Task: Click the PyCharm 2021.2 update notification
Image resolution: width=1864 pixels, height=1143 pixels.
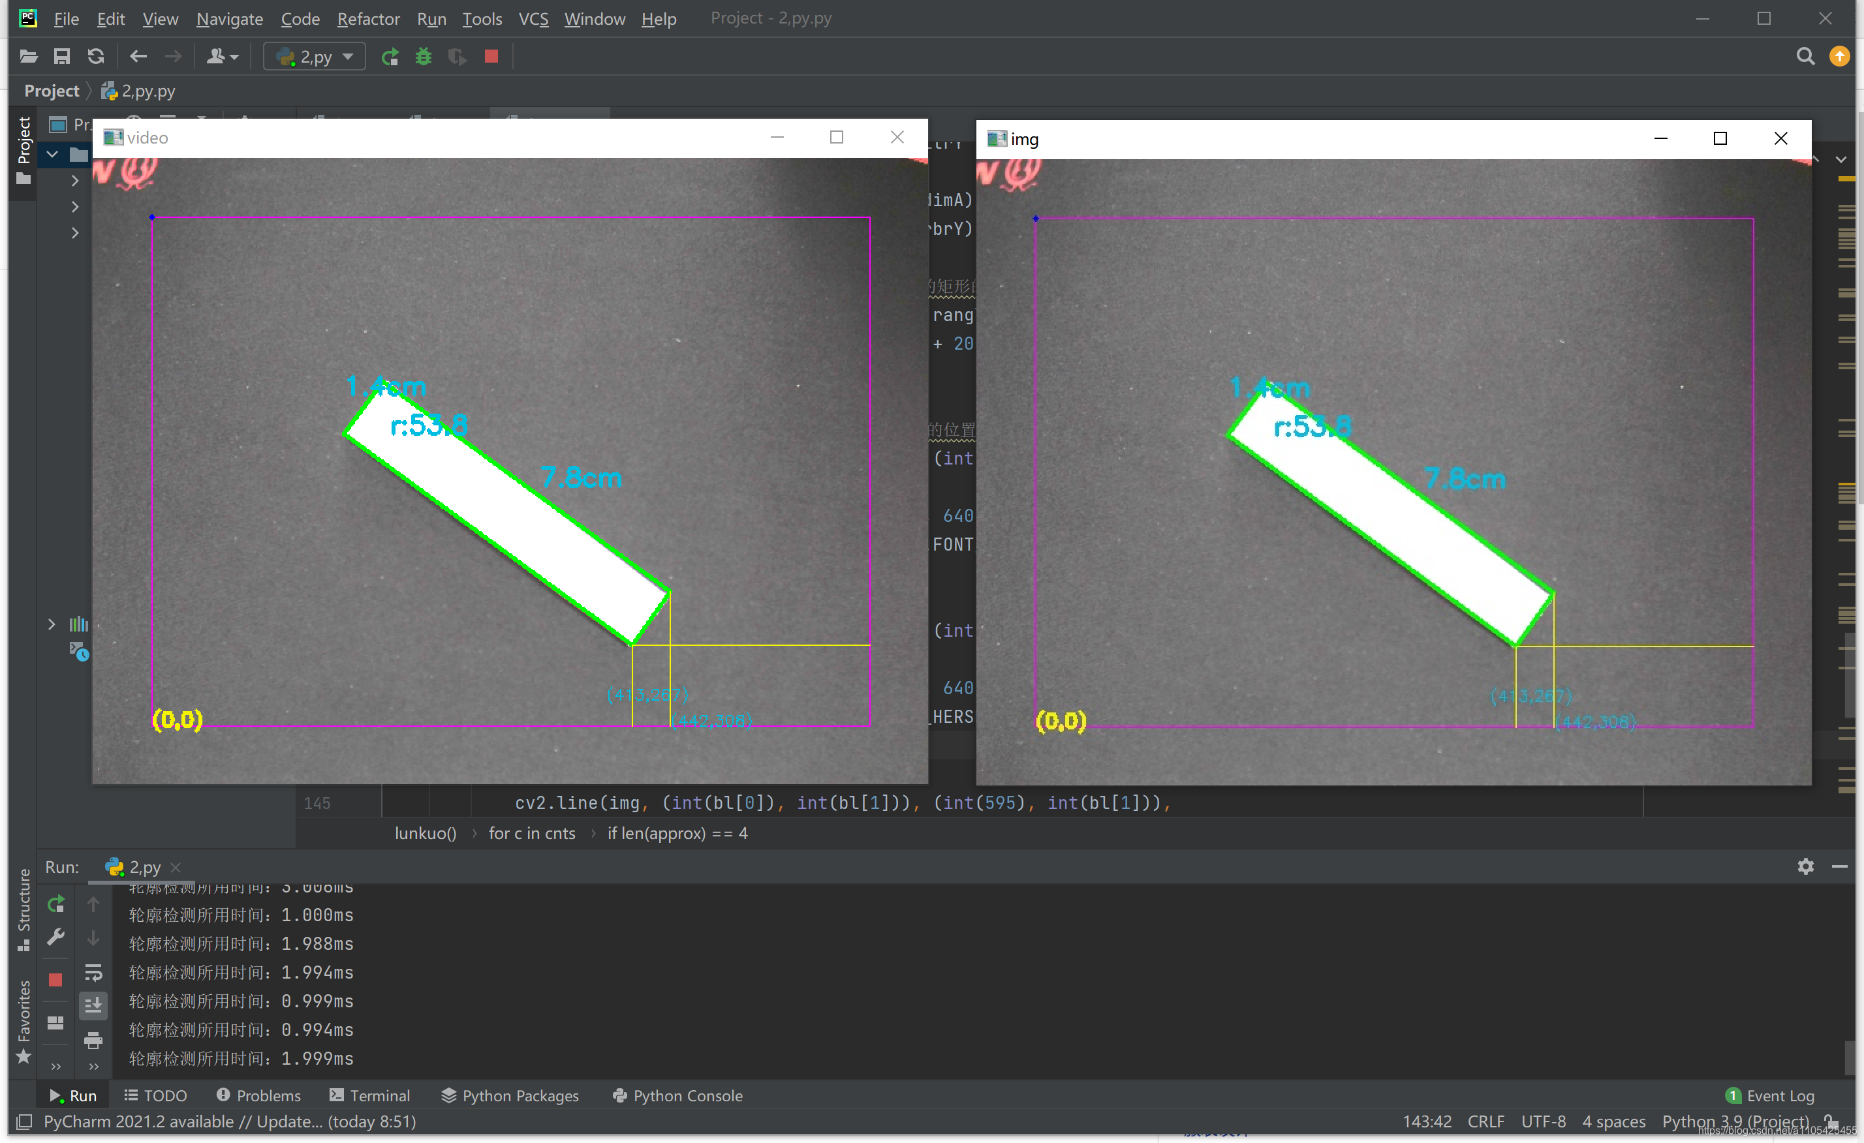Action: [x=229, y=1121]
